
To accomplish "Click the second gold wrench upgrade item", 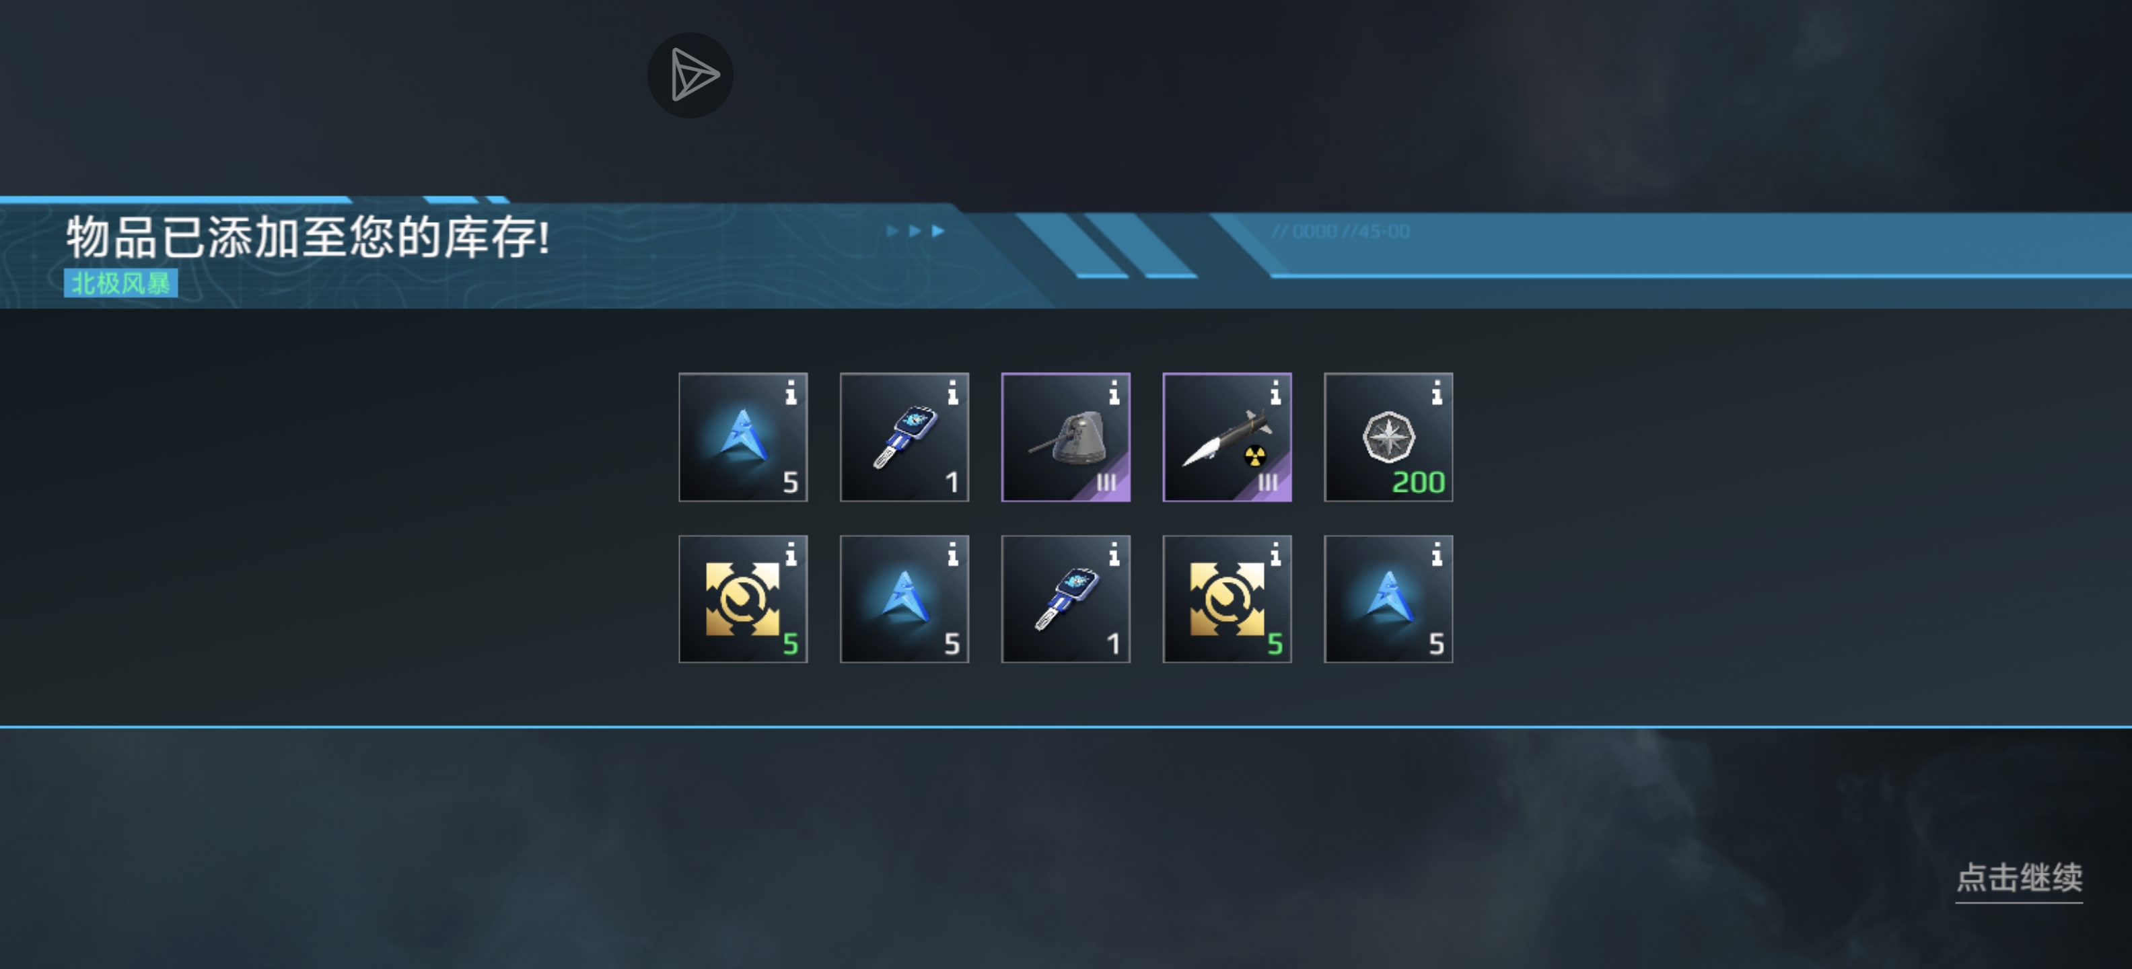I will click(x=1227, y=598).
